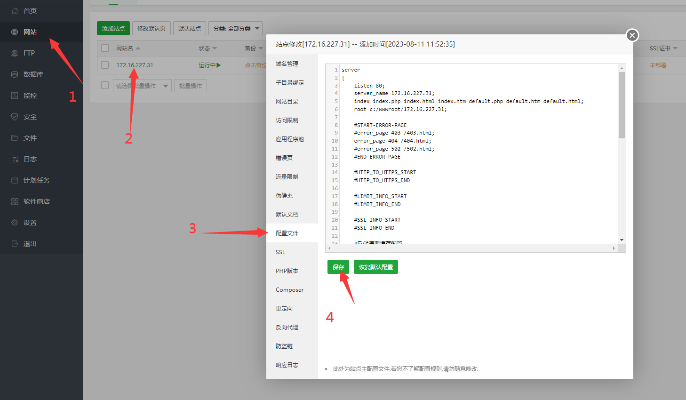Select the 配置文件 tab

[292, 233]
